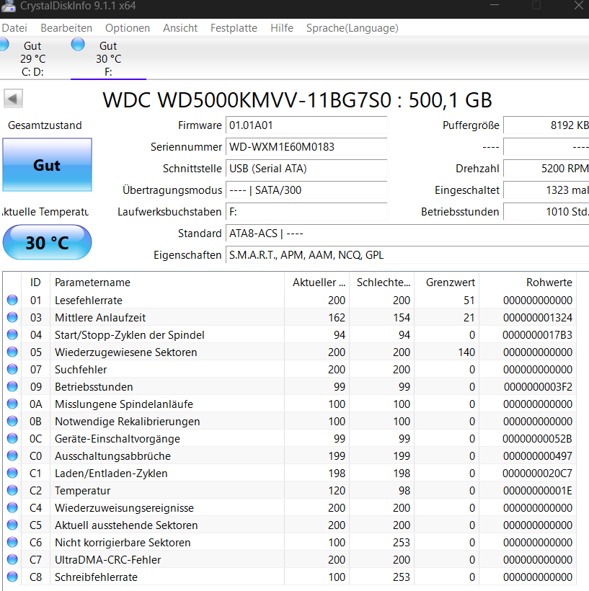Click the previous disk arrow button
Image resolution: width=589 pixels, height=591 pixels.
[x=13, y=99]
